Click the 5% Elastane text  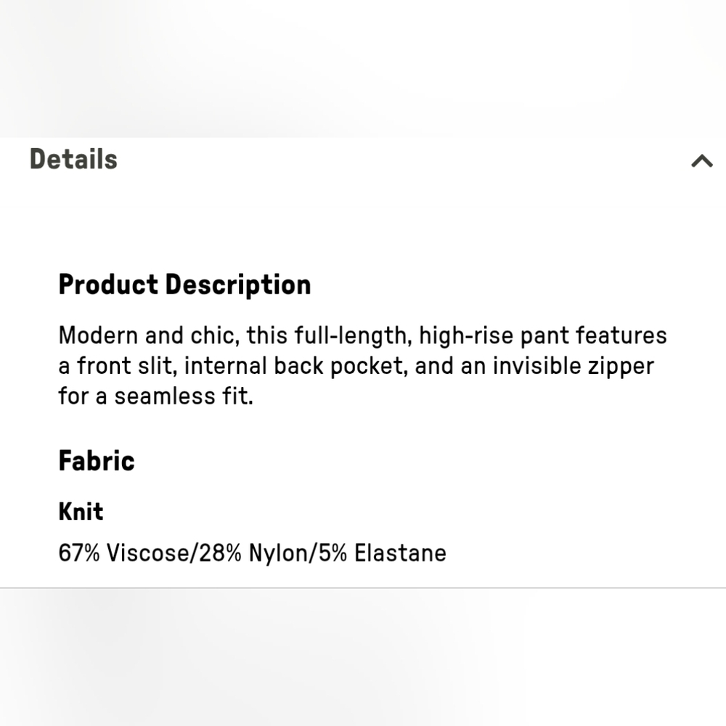point(383,552)
